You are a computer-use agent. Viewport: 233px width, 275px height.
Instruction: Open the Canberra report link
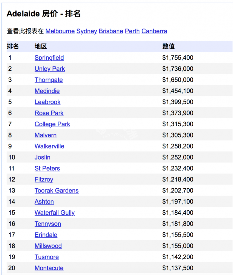pyautogui.click(x=154, y=31)
